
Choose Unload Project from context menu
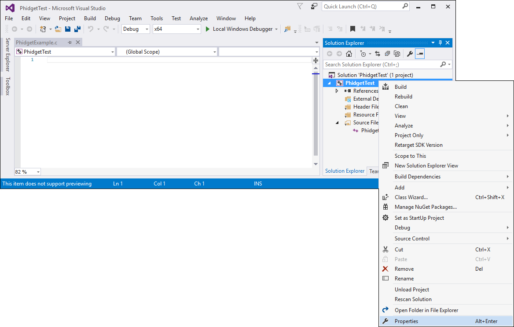tap(446, 289)
